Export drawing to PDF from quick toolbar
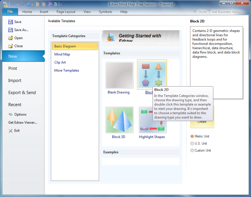251x197 pixels. [x=37, y=4]
